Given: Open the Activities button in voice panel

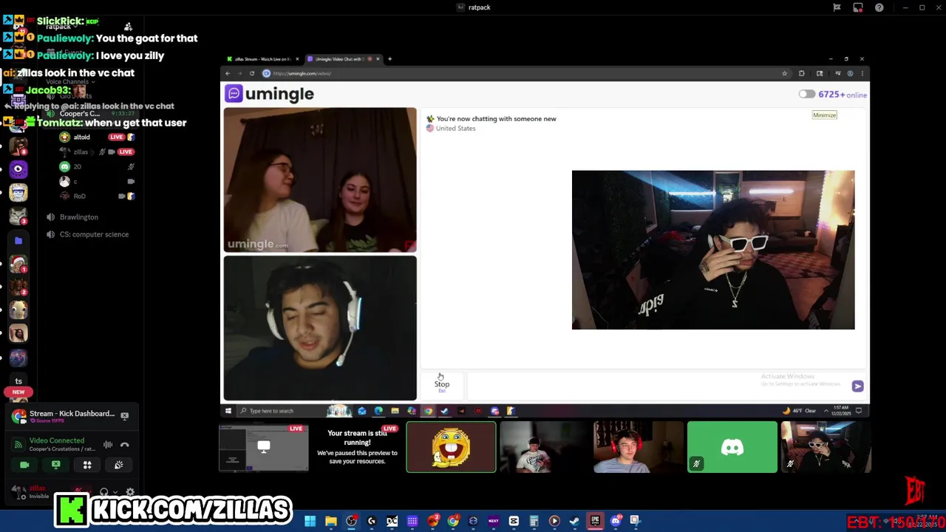Looking at the screenshot, I should point(87,465).
